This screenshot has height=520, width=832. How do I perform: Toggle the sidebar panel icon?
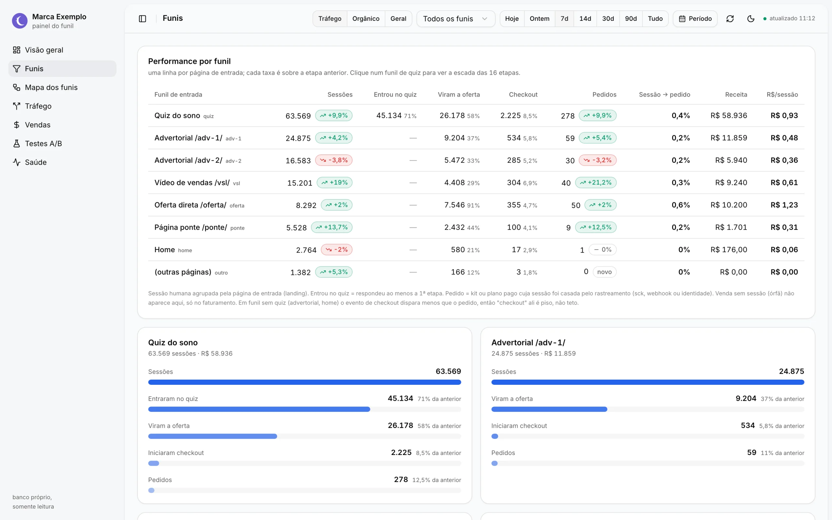pos(142,19)
